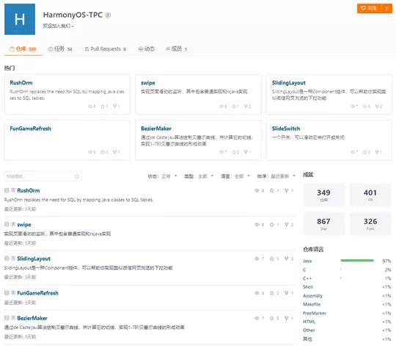Screen dimensions: 396x346
Task: Click star icon in RushOrm list row
Action: pos(272,190)
